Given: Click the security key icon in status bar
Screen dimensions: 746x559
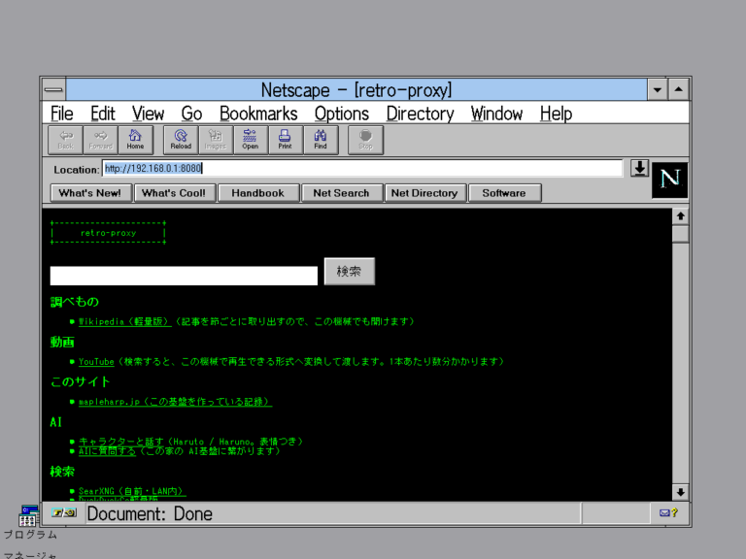Looking at the screenshot, I should point(64,512).
